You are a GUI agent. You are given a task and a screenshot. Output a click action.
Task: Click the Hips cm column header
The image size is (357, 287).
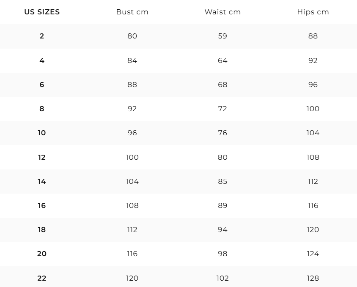(313, 12)
